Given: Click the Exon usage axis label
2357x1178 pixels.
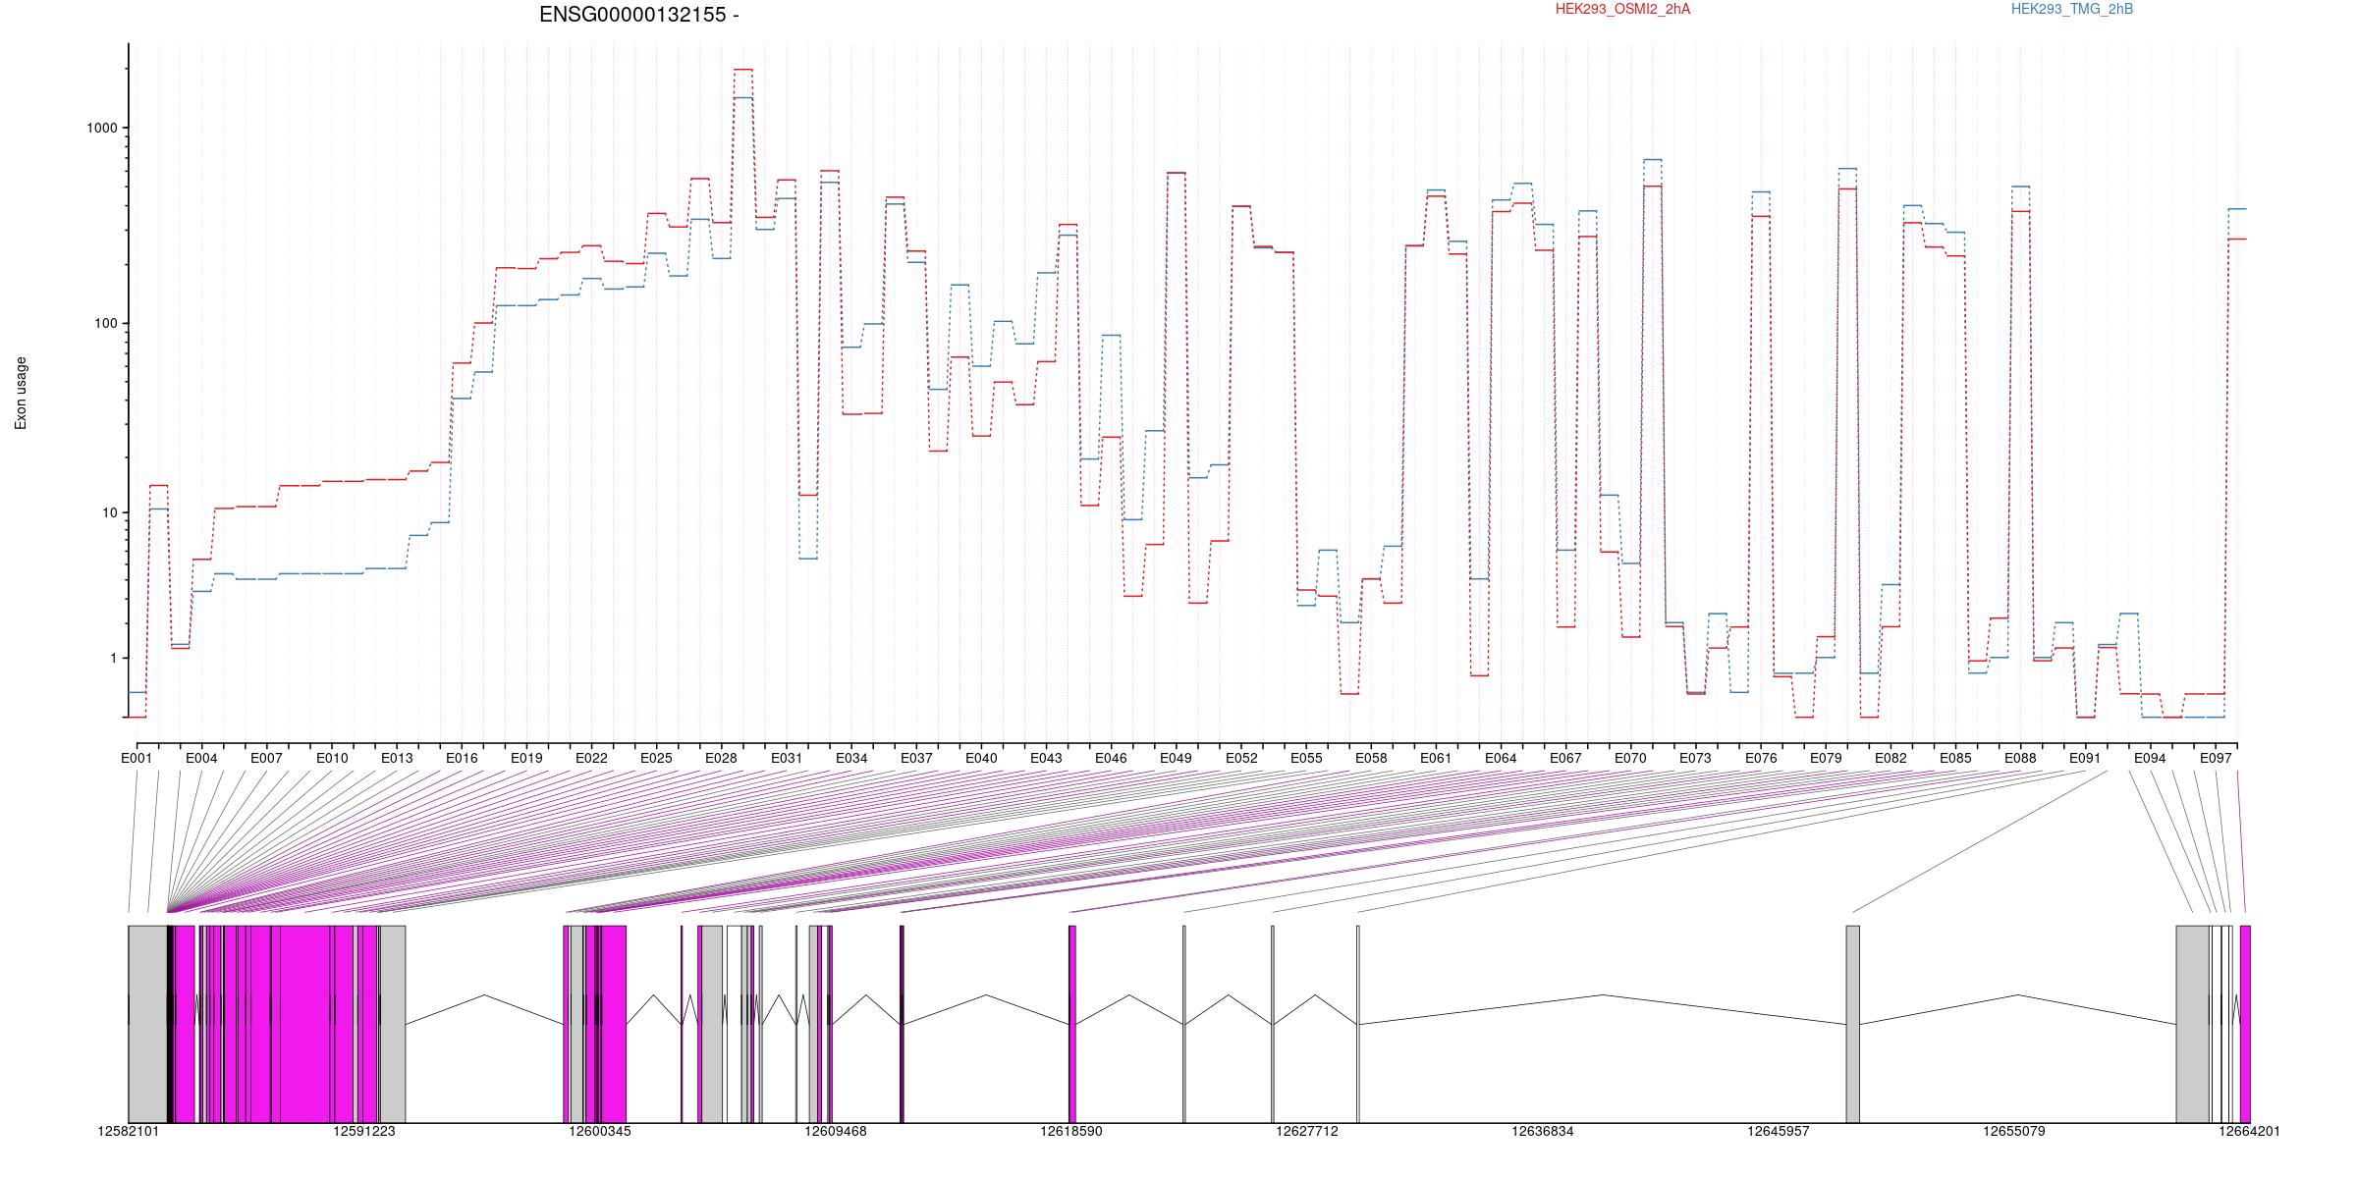Looking at the screenshot, I should coord(21,393).
